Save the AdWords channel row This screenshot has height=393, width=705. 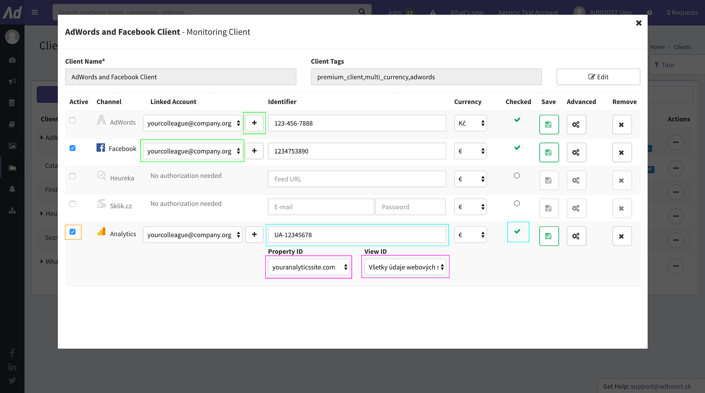tap(548, 124)
